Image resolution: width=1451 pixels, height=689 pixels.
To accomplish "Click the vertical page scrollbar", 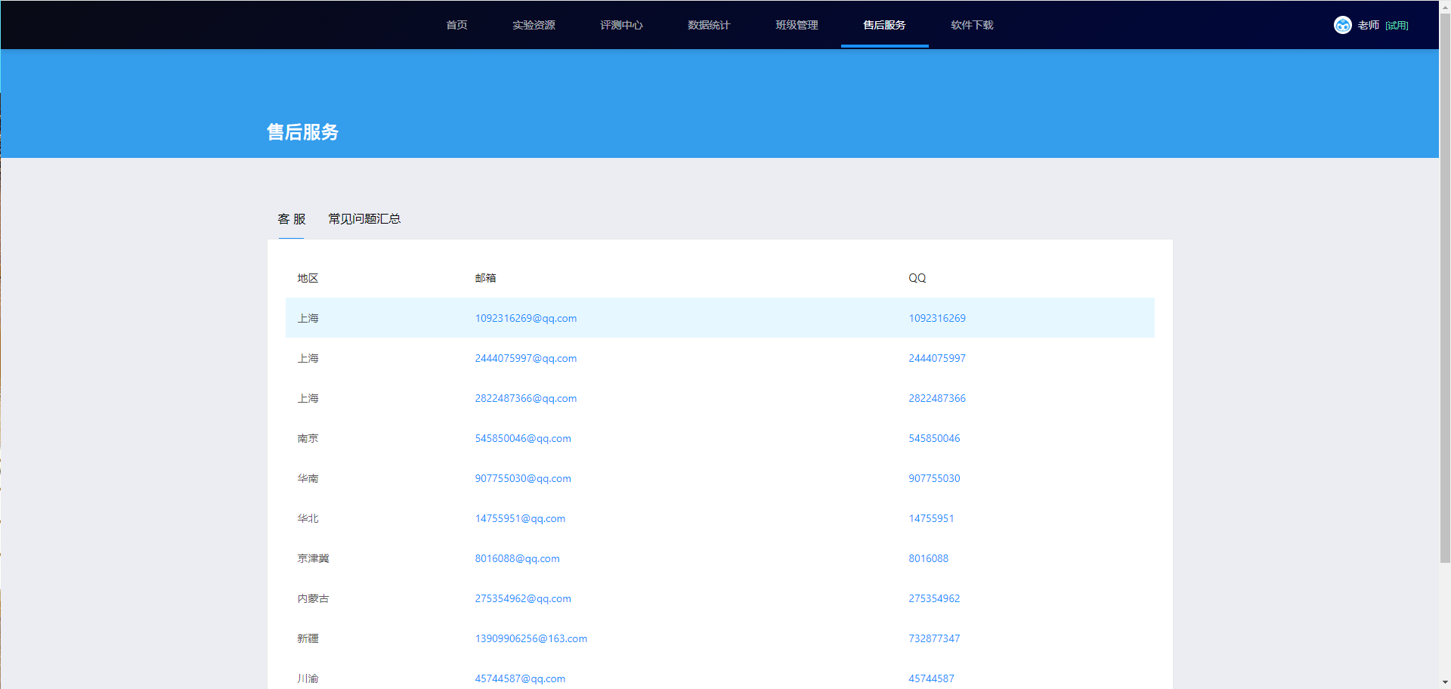I will click(1444, 302).
